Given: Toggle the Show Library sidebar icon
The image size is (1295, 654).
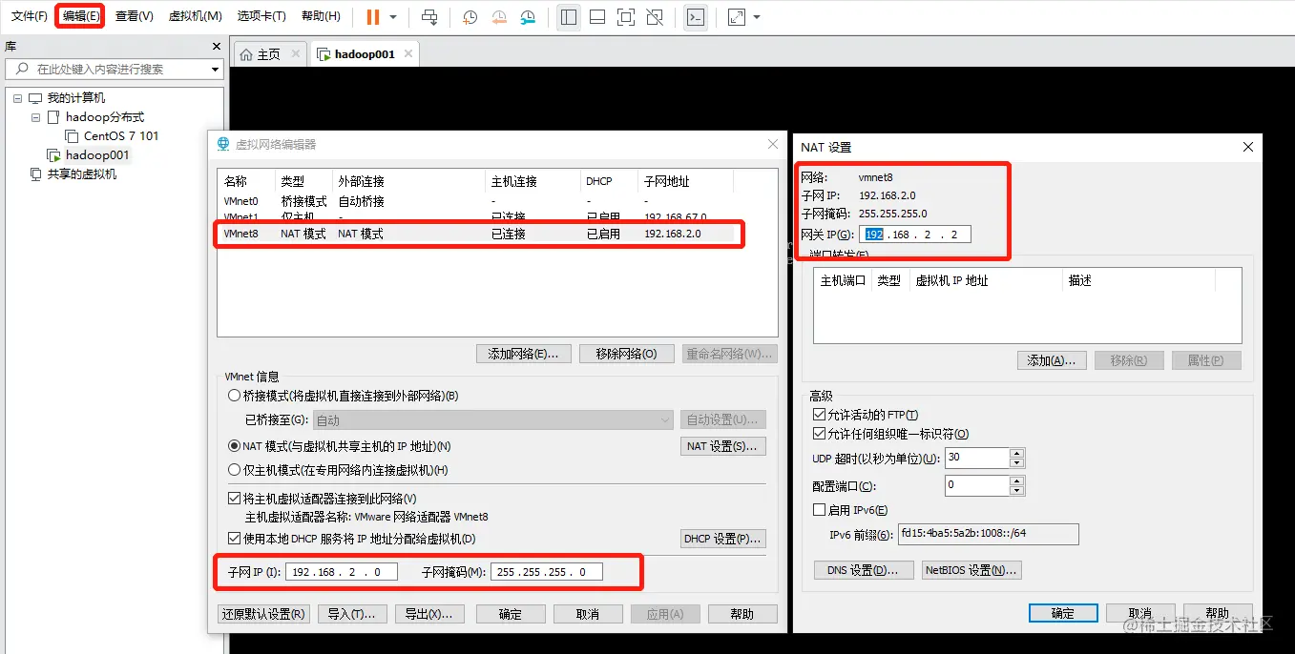Looking at the screenshot, I should click(x=569, y=17).
